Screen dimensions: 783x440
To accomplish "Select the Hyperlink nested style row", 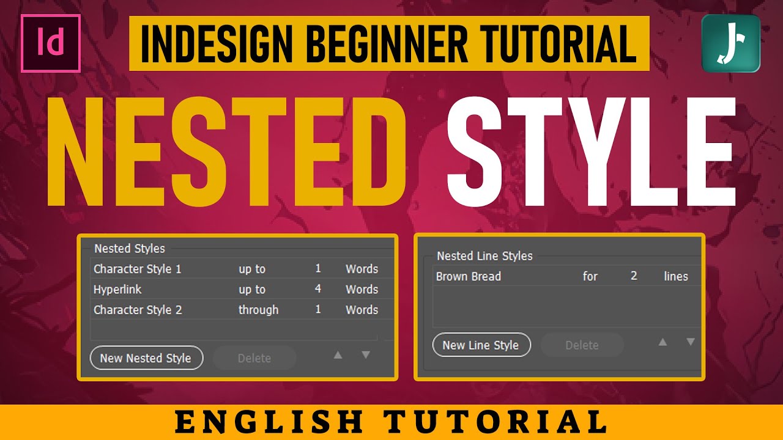I will [x=241, y=289].
